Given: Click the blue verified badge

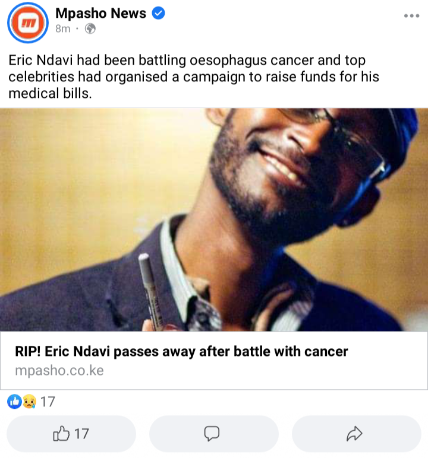Looking at the screenshot, I should click(158, 13).
